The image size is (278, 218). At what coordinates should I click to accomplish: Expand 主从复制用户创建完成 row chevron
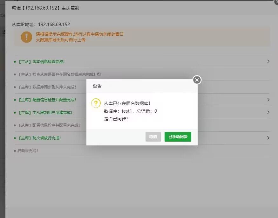pyautogui.click(x=268, y=112)
